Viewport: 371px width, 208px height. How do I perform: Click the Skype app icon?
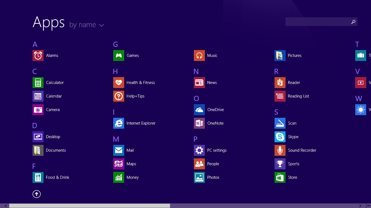coord(280,137)
